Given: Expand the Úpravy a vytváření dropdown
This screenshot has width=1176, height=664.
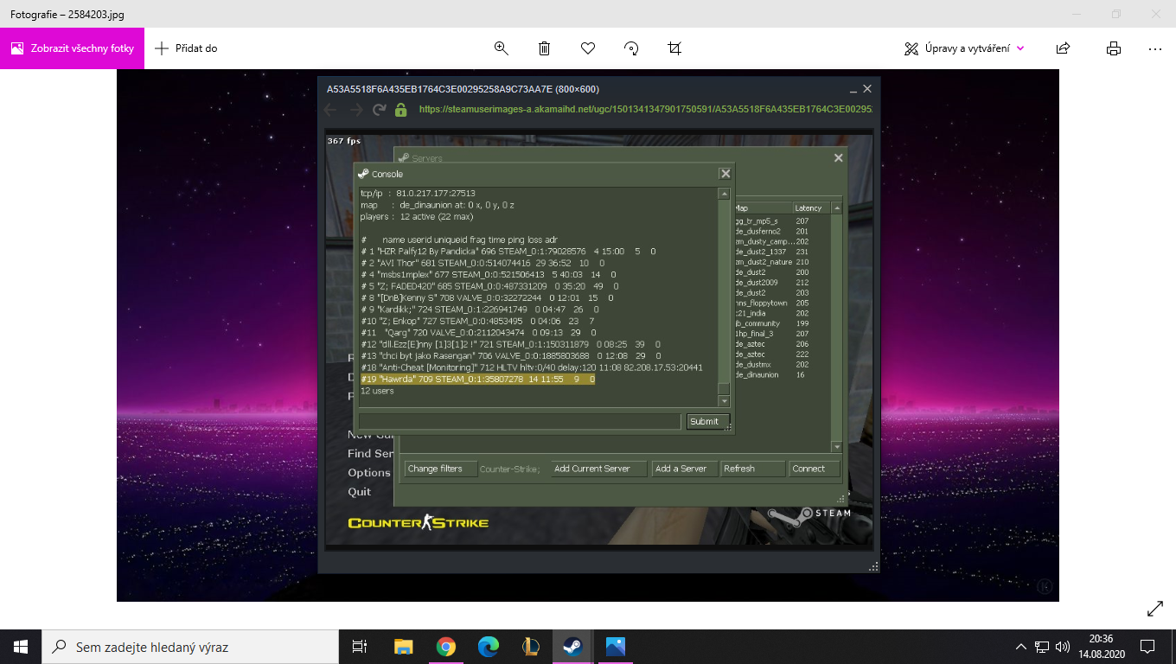Looking at the screenshot, I should [x=964, y=48].
